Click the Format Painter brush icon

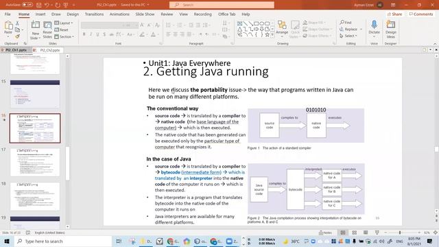tap(17, 36)
